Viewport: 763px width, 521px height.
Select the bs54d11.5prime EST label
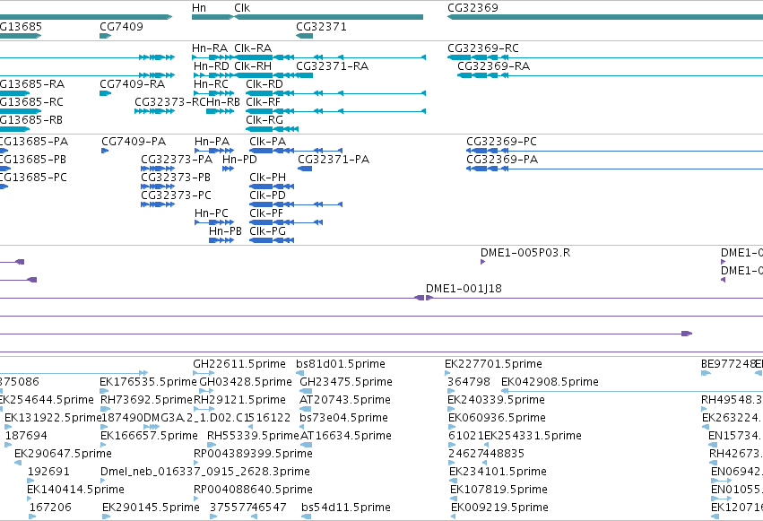(346, 508)
